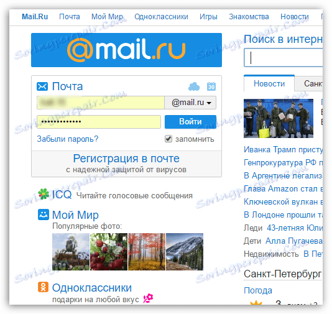Click the pink flower gift icon
Screen dimensions: 332x314
(148, 298)
